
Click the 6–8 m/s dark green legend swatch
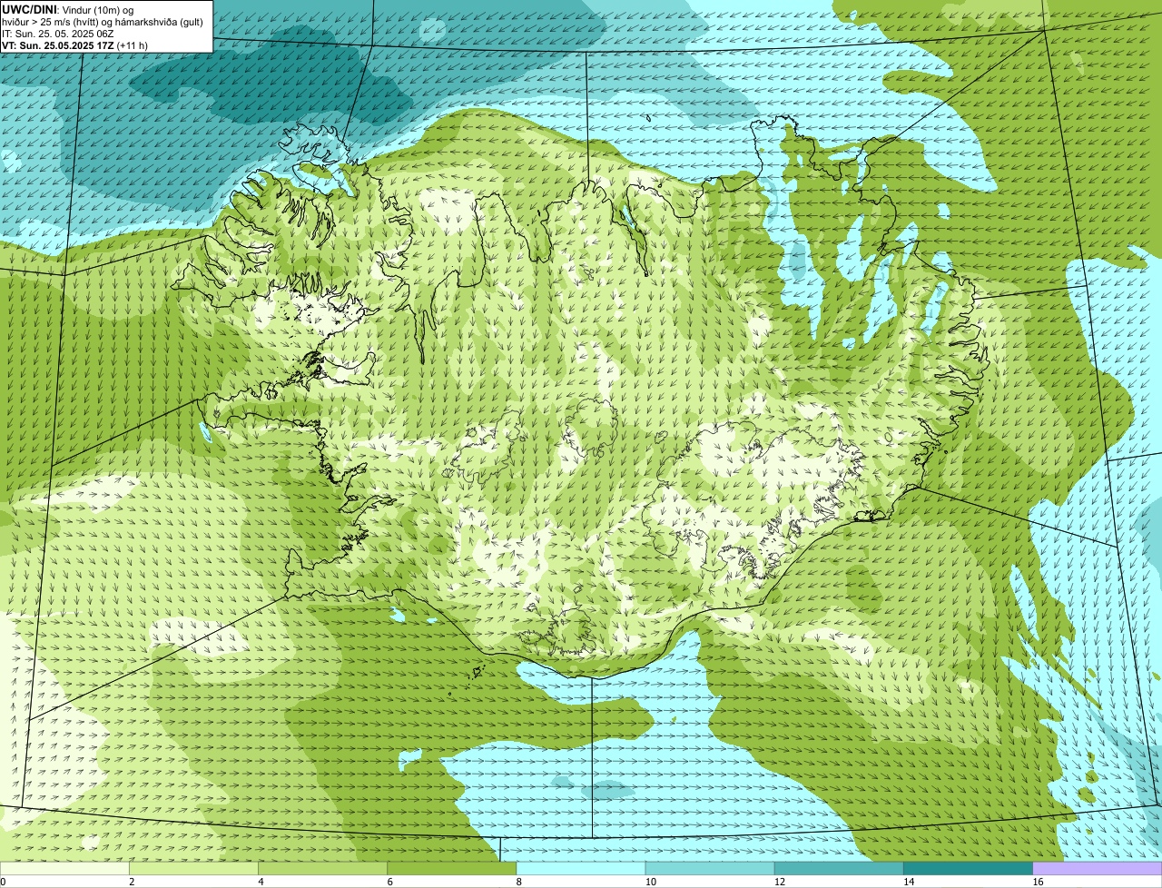[x=452, y=868]
